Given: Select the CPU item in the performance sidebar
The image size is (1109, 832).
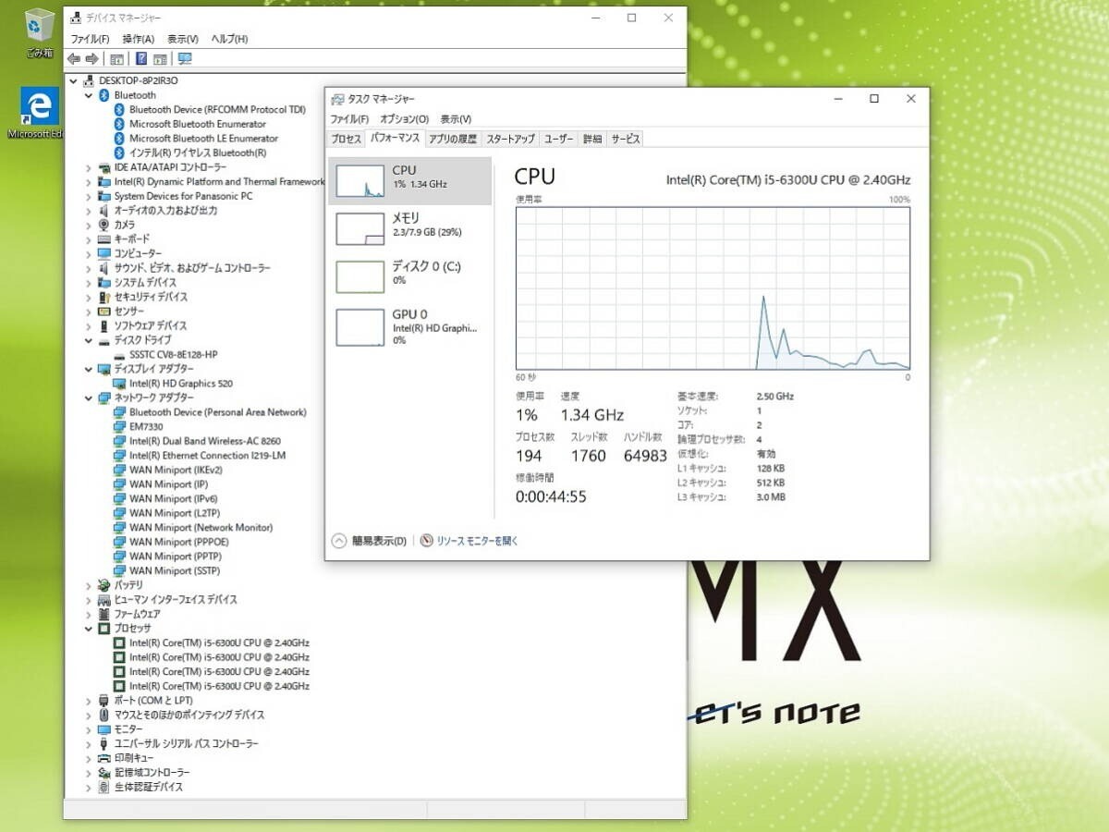Looking at the screenshot, I should pos(410,179).
